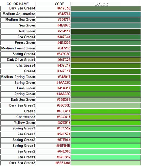Select the Lime Green color bar

click(106, 88)
